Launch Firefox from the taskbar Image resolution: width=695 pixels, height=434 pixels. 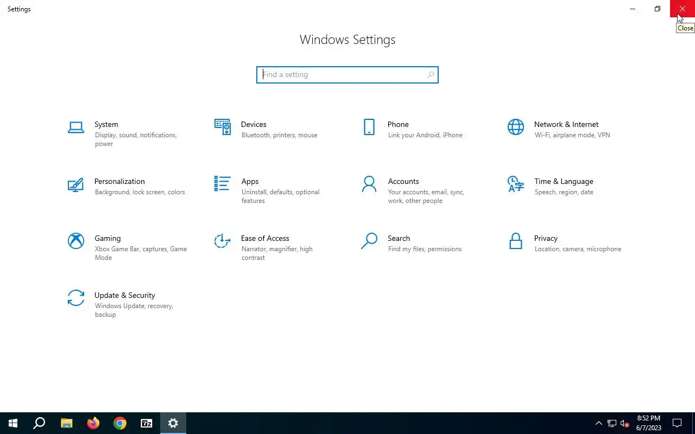pyautogui.click(x=93, y=423)
